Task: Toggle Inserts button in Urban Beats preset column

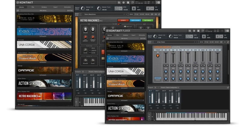Action: click(158, 78)
